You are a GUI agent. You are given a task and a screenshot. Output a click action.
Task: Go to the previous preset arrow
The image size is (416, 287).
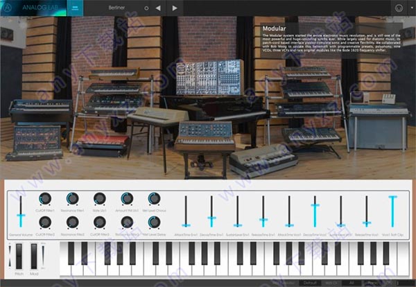tap(158, 8)
